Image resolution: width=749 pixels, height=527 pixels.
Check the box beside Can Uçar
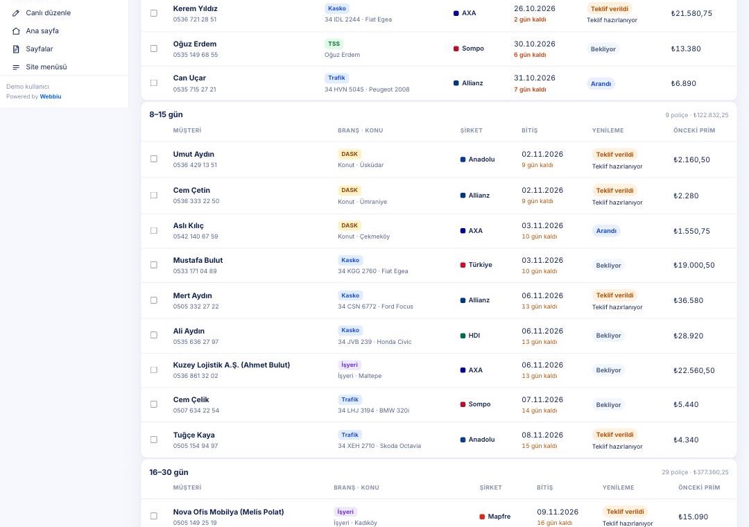154,83
